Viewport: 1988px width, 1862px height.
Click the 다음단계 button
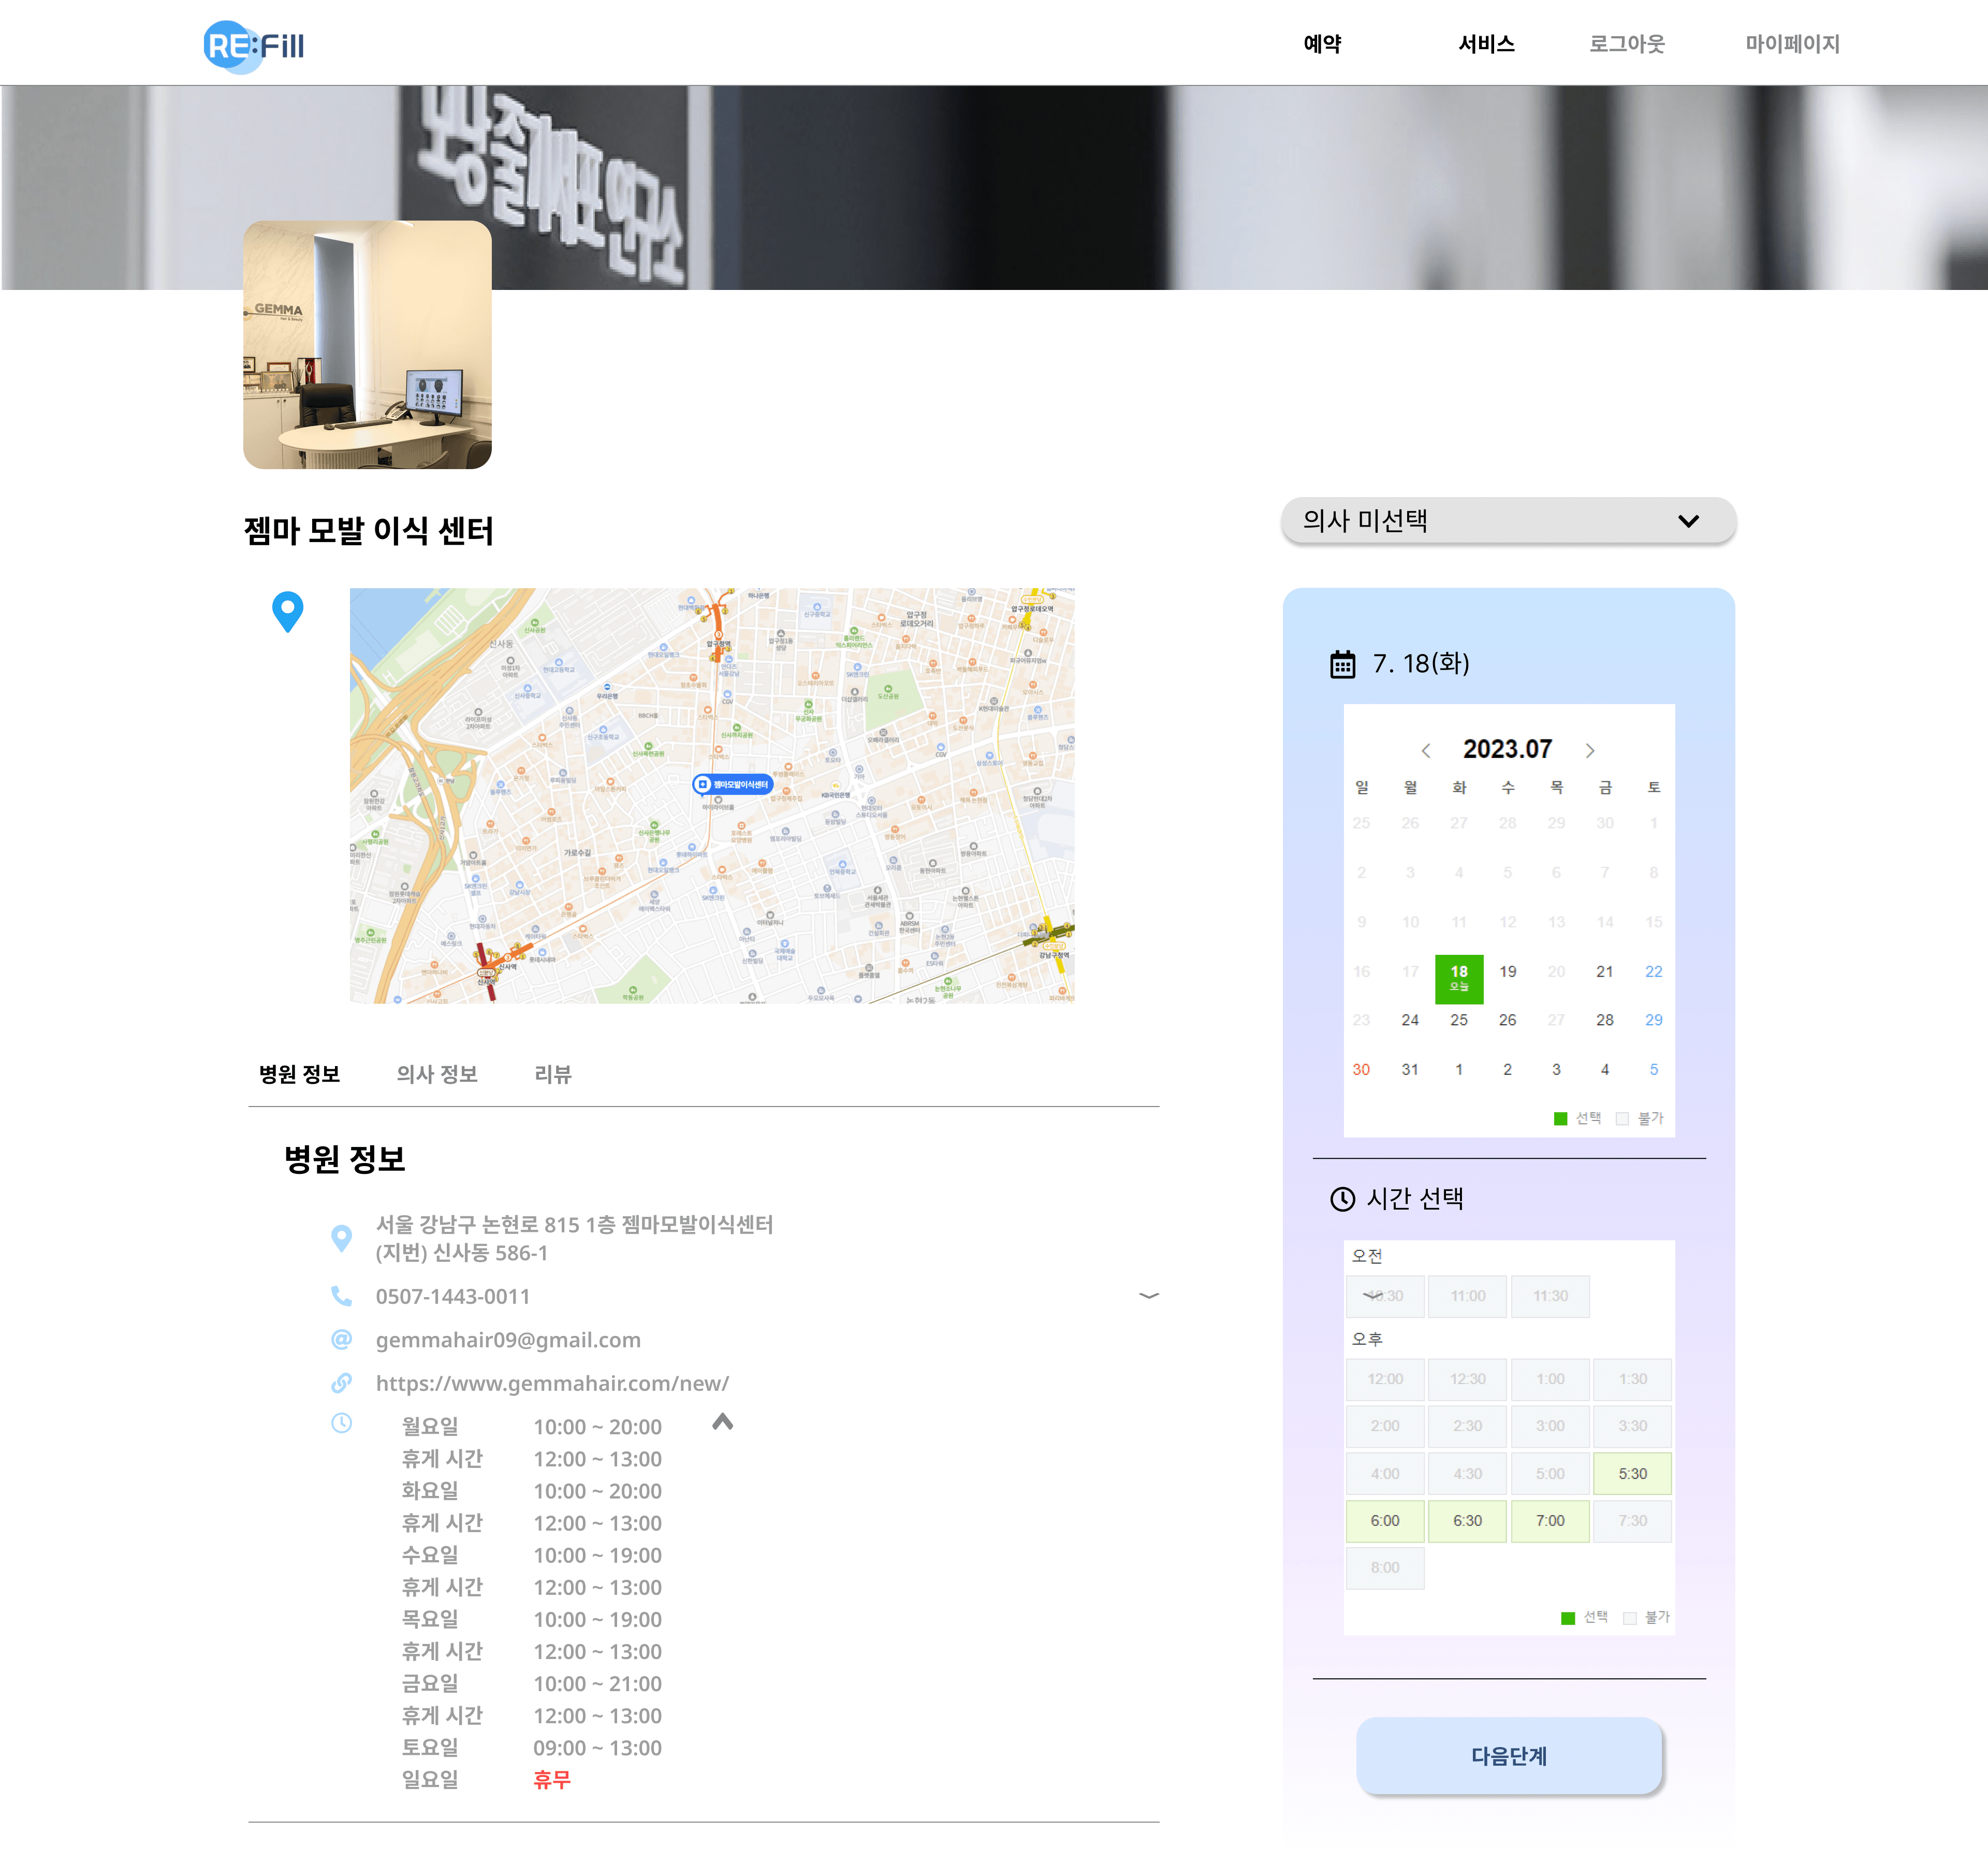1509,1756
